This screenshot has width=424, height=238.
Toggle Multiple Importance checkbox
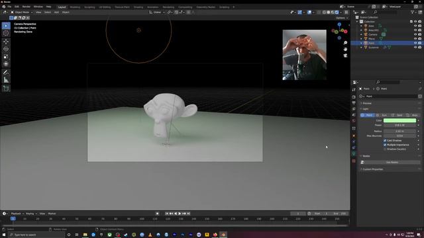385,145
